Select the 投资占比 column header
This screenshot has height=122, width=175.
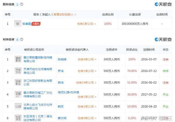132,50
